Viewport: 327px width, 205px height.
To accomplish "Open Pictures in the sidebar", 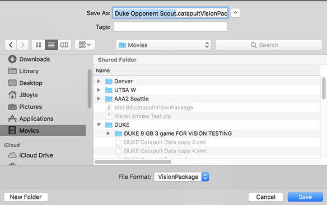I will pos(25,107).
